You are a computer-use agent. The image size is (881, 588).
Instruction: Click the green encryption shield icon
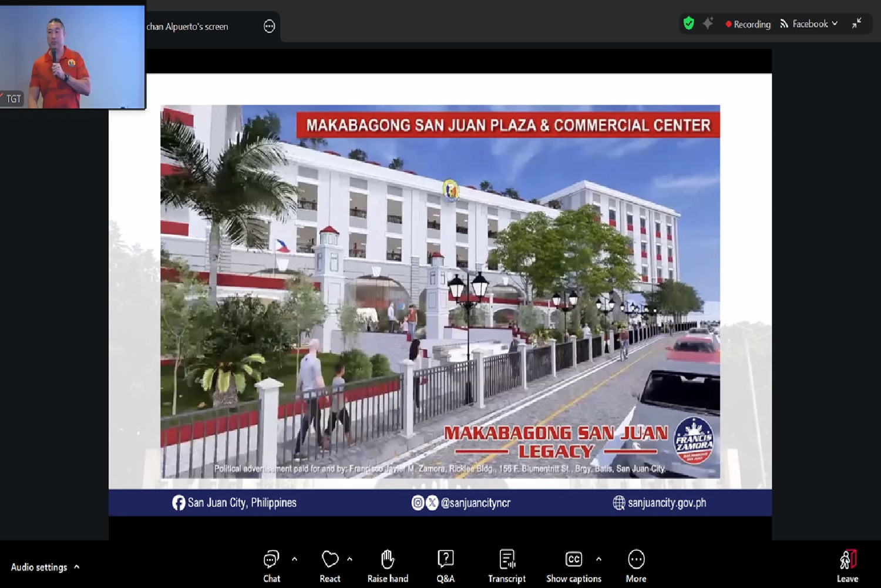689,23
